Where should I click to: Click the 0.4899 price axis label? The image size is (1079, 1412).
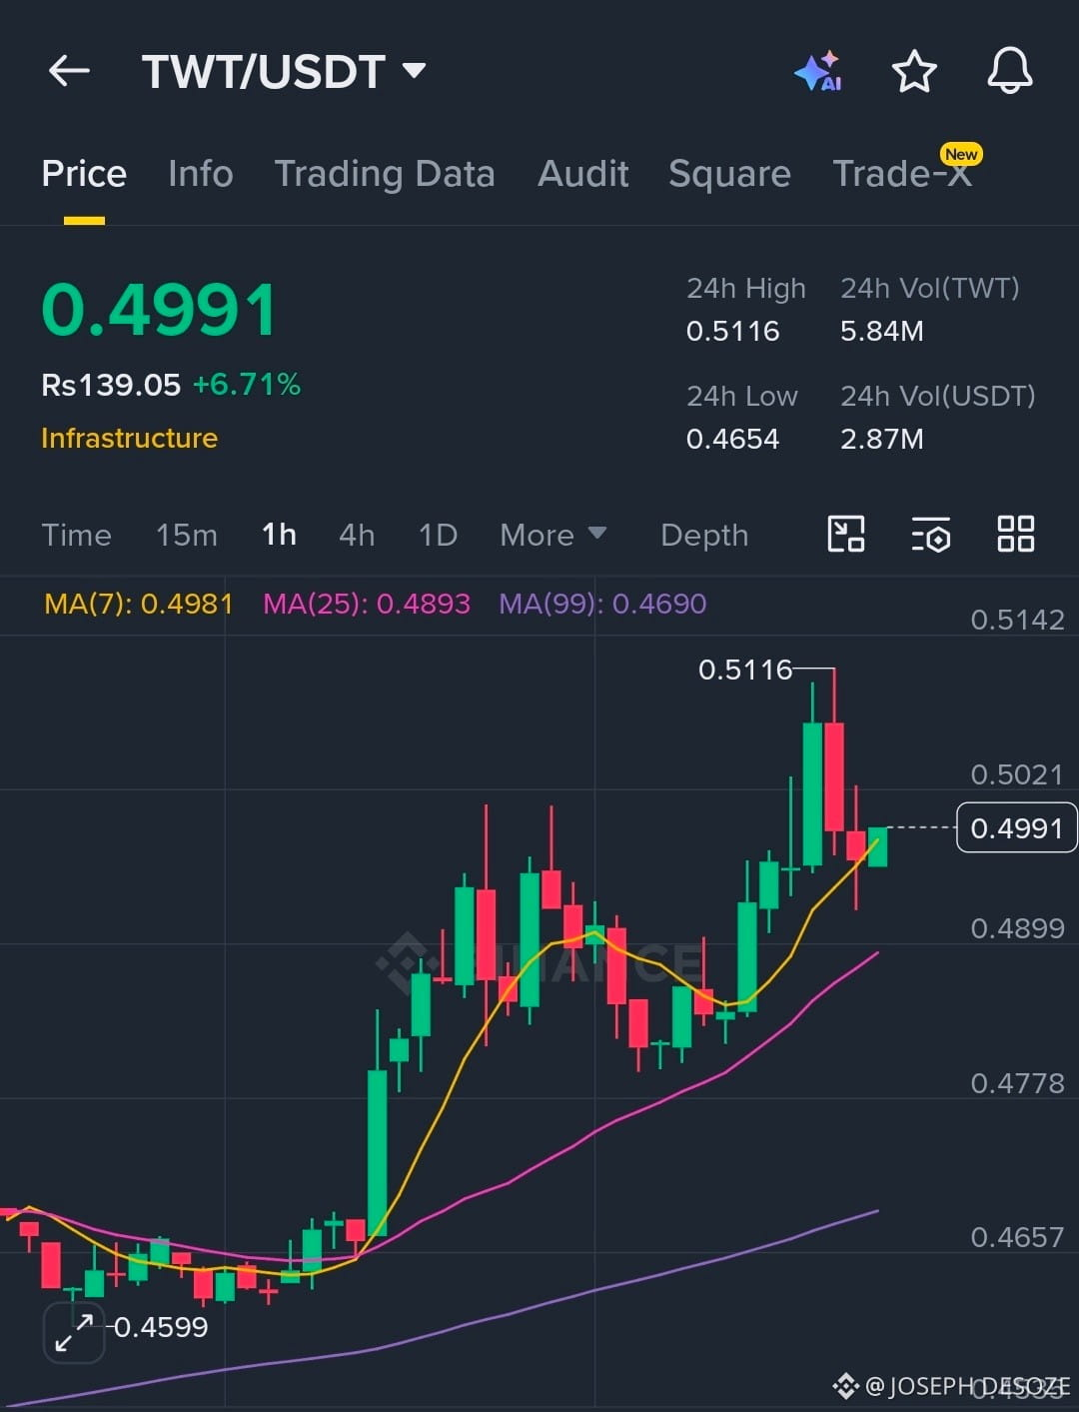[x=1017, y=928]
